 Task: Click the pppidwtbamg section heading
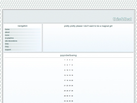click(x=68, y=55)
